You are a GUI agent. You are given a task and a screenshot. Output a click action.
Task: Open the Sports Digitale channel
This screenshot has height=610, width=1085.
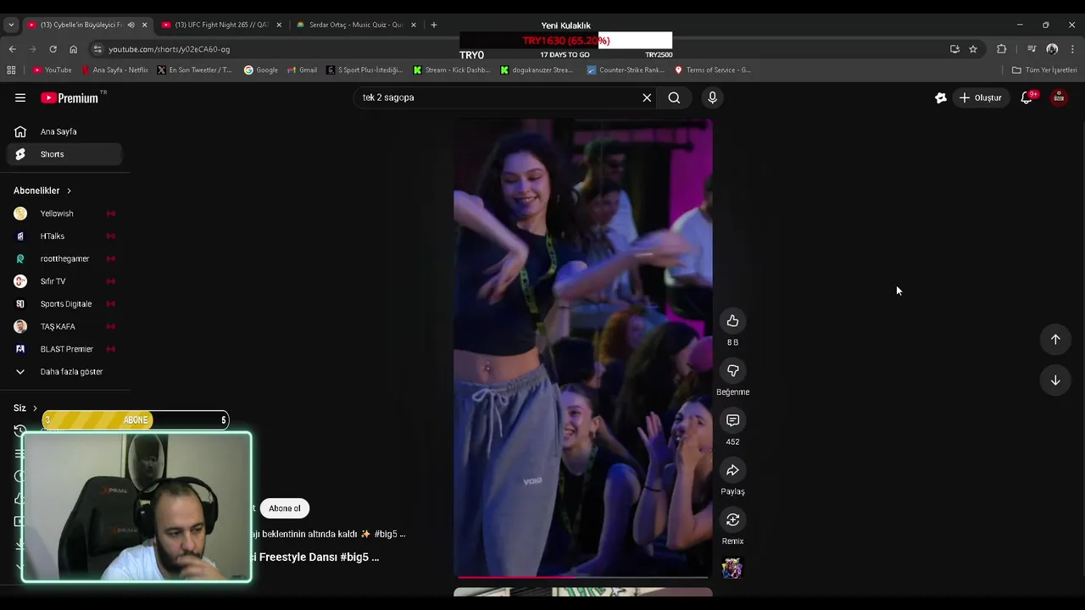64,303
